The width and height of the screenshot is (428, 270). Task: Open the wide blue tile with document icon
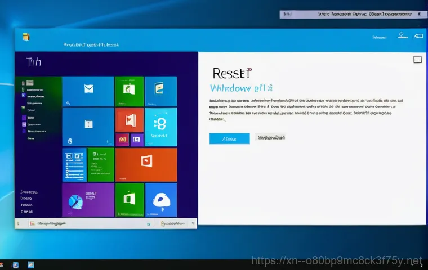click(x=87, y=127)
